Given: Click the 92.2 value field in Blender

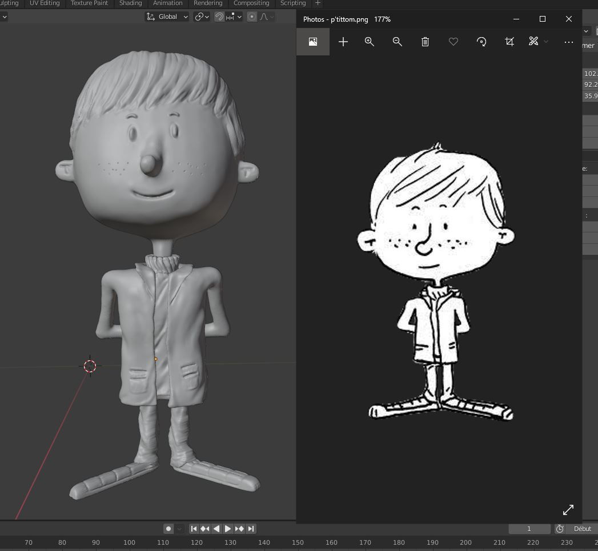Looking at the screenshot, I should pos(591,85).
